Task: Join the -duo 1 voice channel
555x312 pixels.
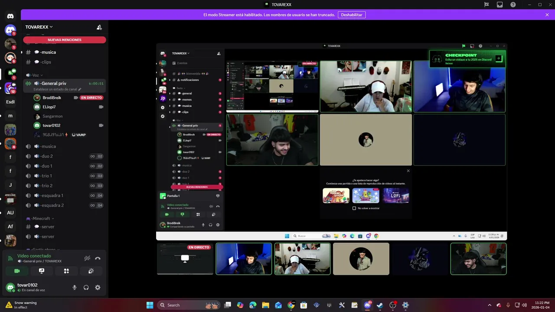Action: (65, 166)
